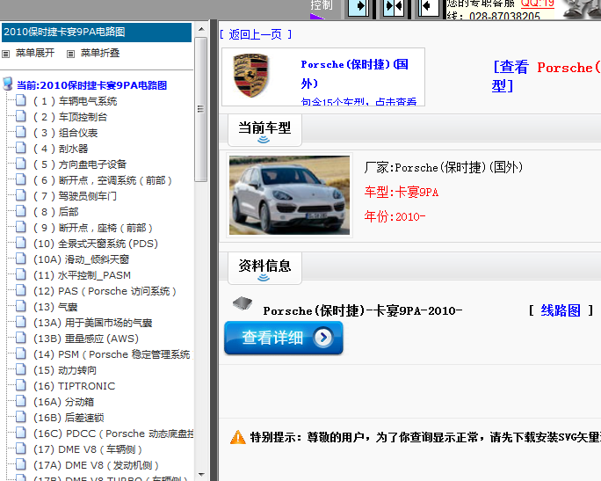Click the QQ customer service link
Viewport: 601px width, 481px height.
click(x=538, y=4)
